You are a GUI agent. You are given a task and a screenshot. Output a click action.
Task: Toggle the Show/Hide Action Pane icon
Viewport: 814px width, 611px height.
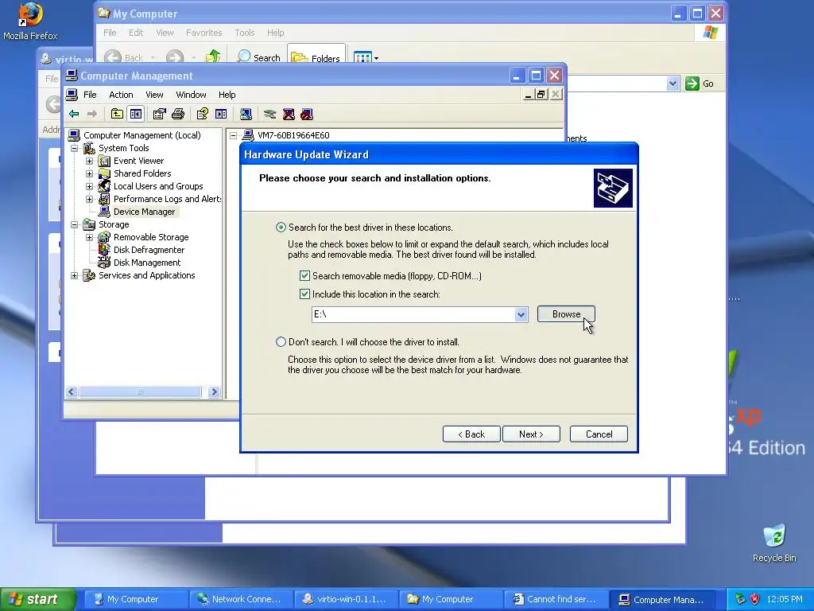tap(221, 114)
